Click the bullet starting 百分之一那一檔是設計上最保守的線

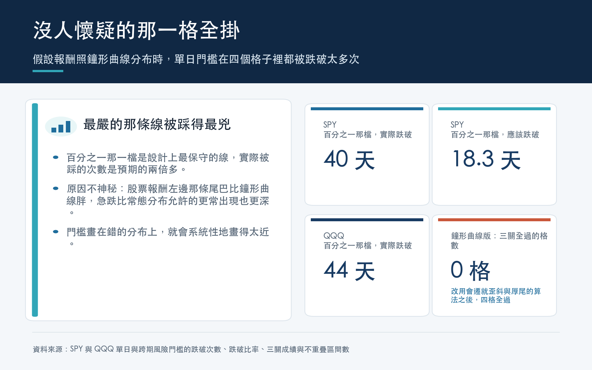click(x=168, y=164)
